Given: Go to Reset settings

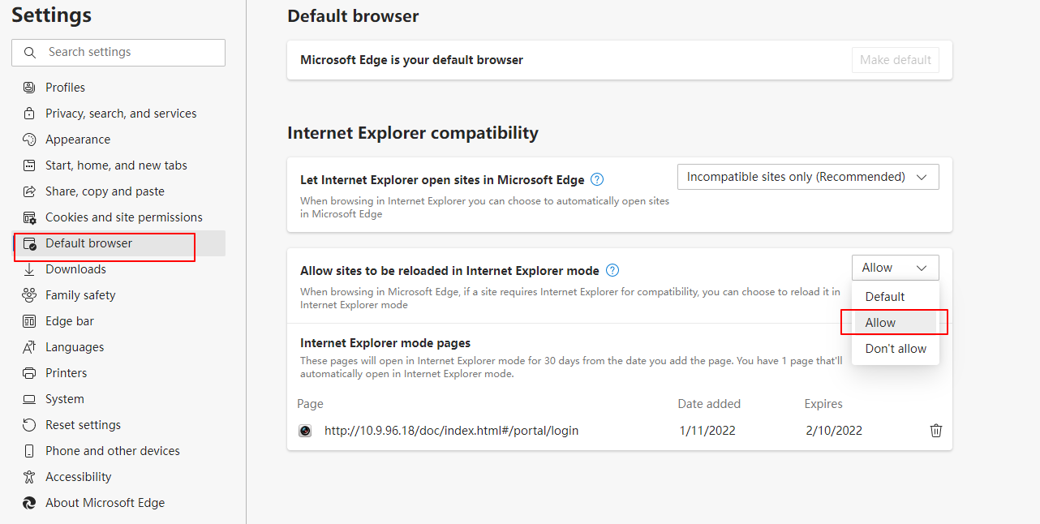Looking at the screenshot, I should [x=118, y=425].
